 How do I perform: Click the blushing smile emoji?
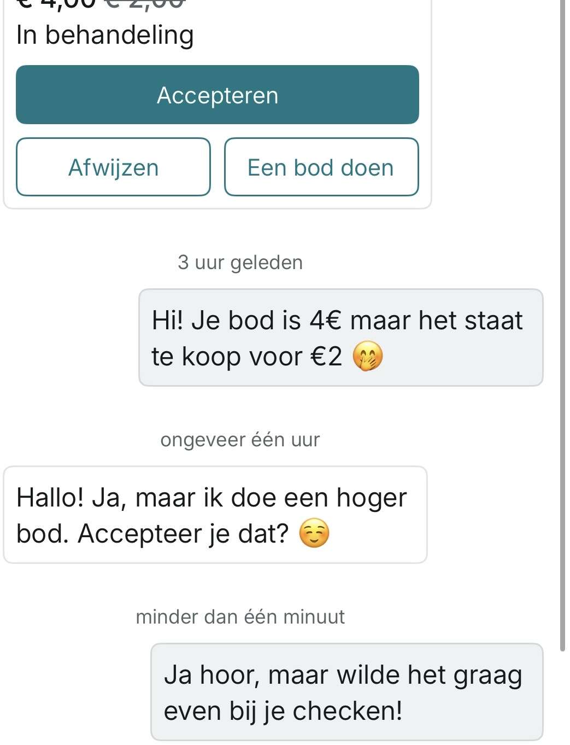click(314, 534)
